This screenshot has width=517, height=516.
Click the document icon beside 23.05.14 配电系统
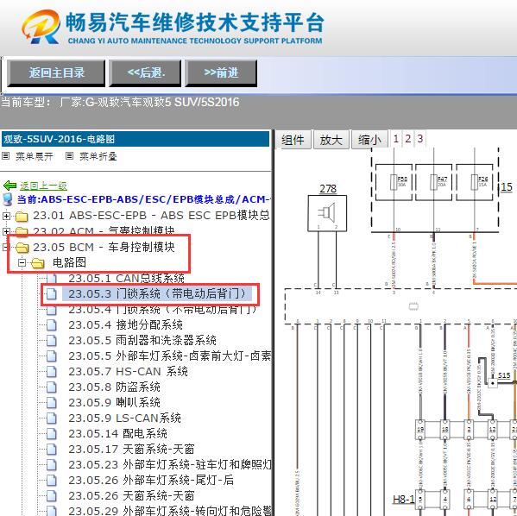coord(52,433)
